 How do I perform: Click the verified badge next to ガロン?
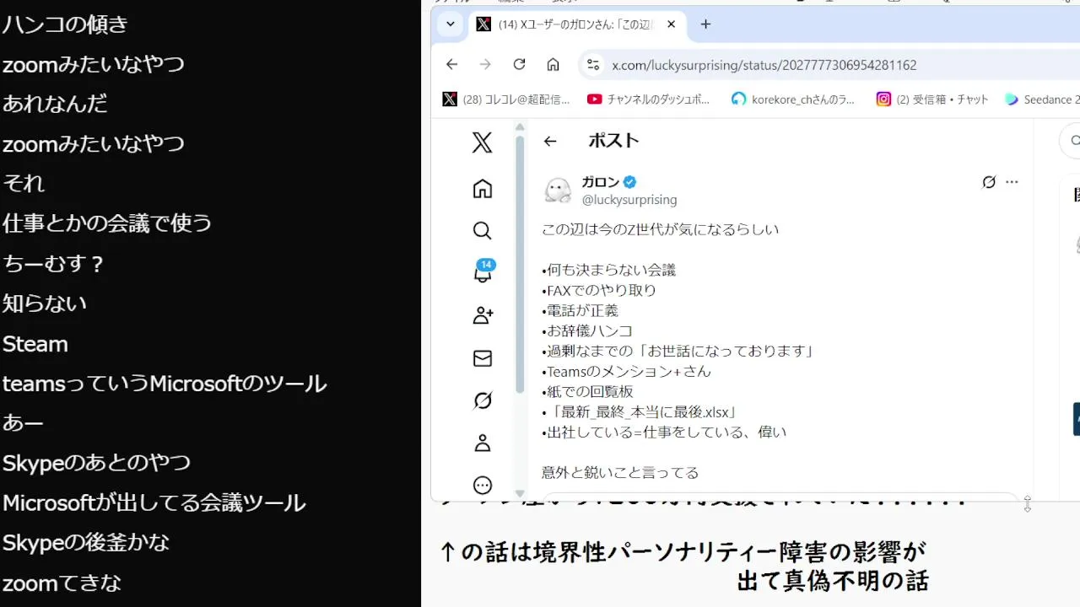click(x=630, y=182)
